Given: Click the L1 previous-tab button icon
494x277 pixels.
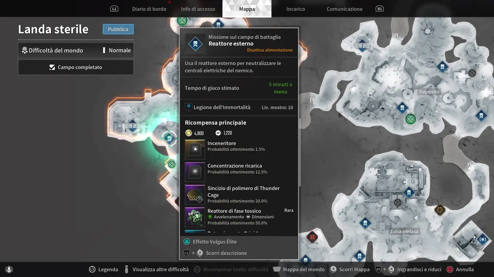Looking at the screenshot, I should [x=114, y=8].
